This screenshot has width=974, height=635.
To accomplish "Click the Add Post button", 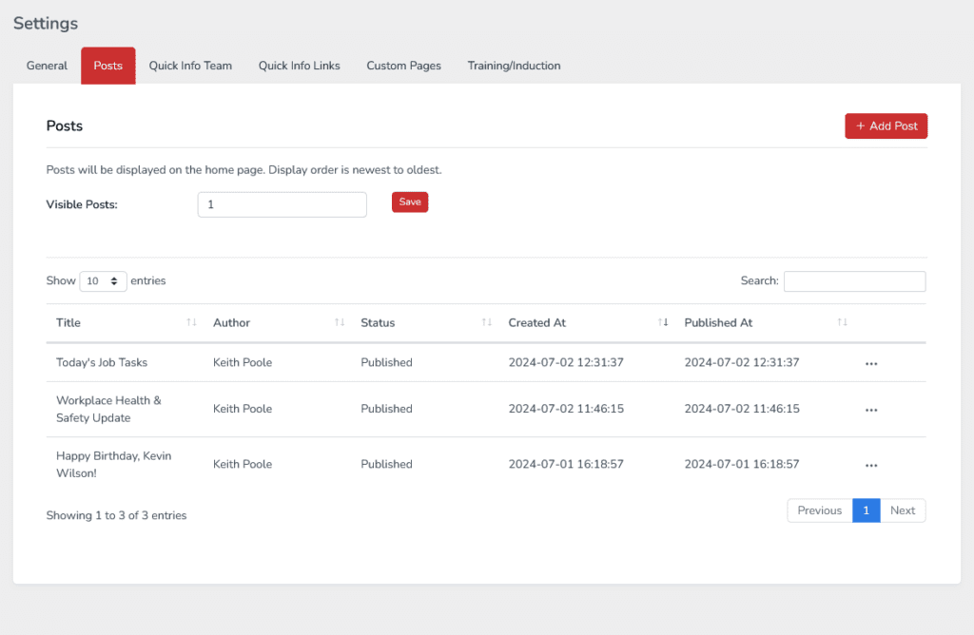I will [886, 126].
